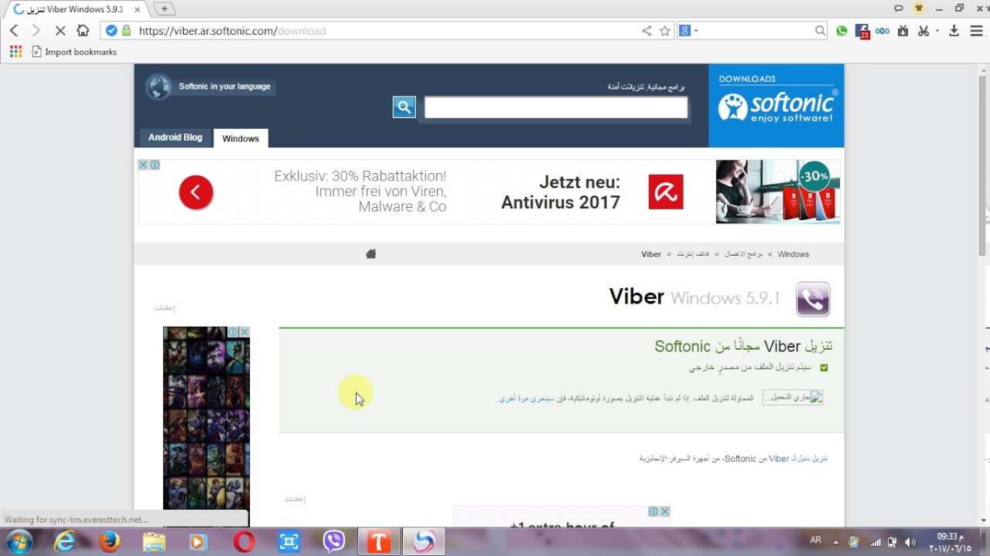This screenshot has width=990, height=556.
Task: Click the Softonic enjoy software logo
Action: [x=777, y=106]
